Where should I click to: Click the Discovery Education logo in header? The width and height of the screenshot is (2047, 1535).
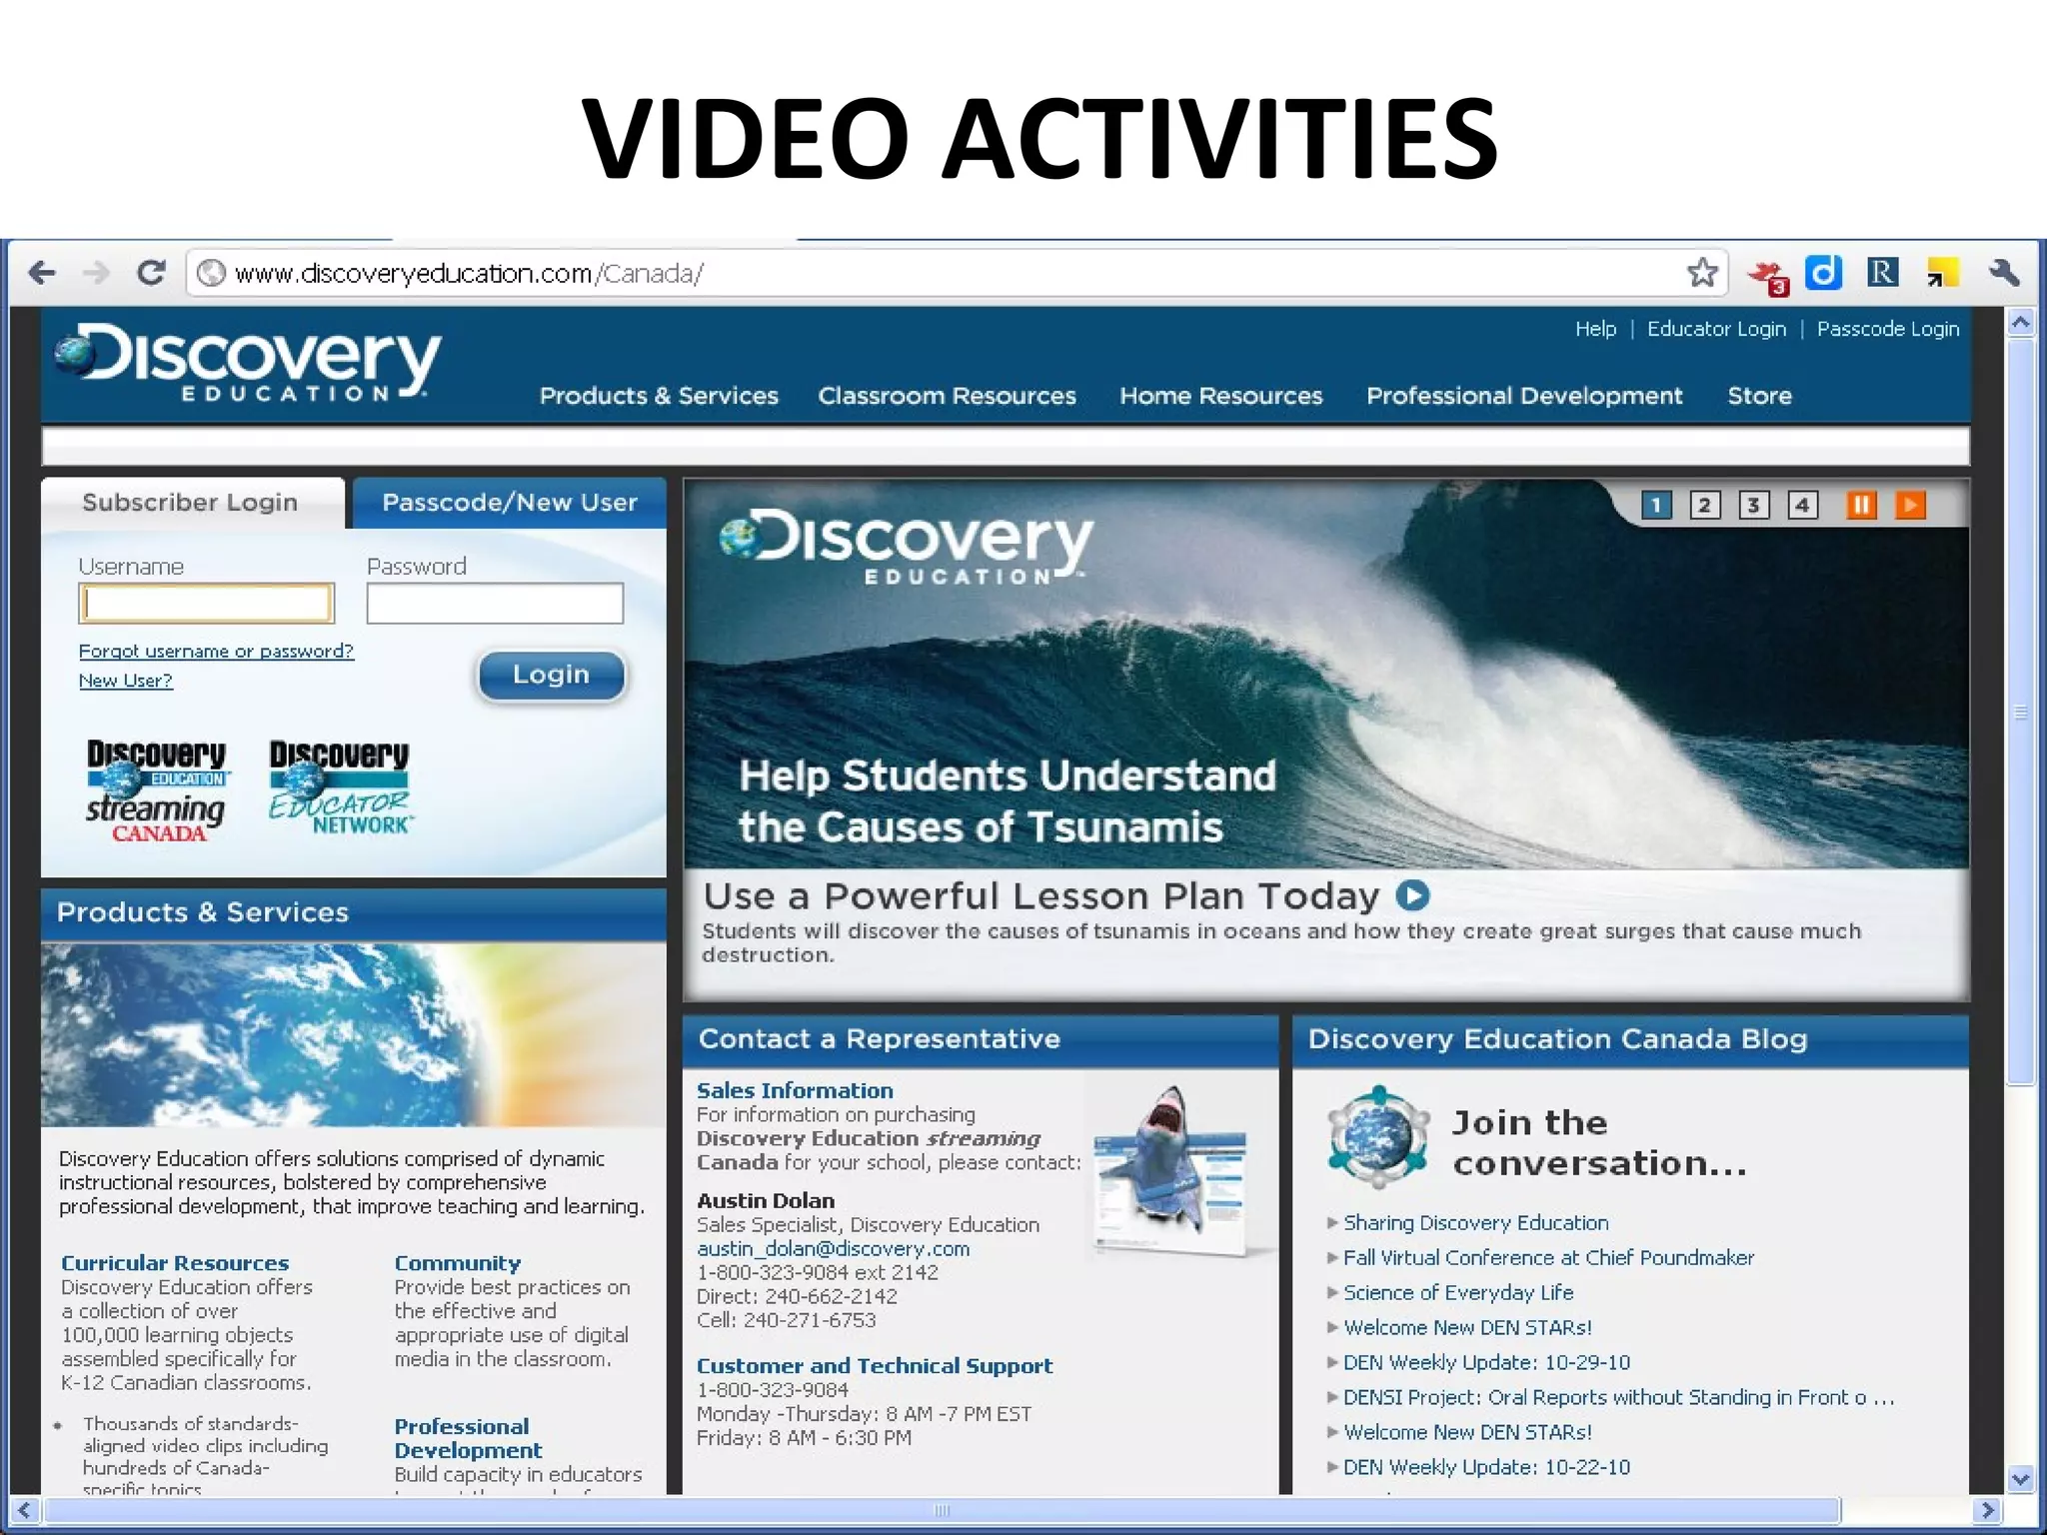[248, 362]
